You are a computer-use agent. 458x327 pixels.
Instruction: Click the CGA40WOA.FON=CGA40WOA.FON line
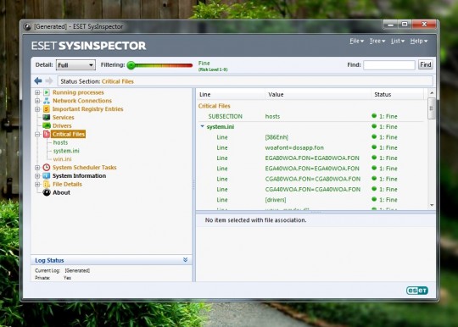(x=313, y=189)
